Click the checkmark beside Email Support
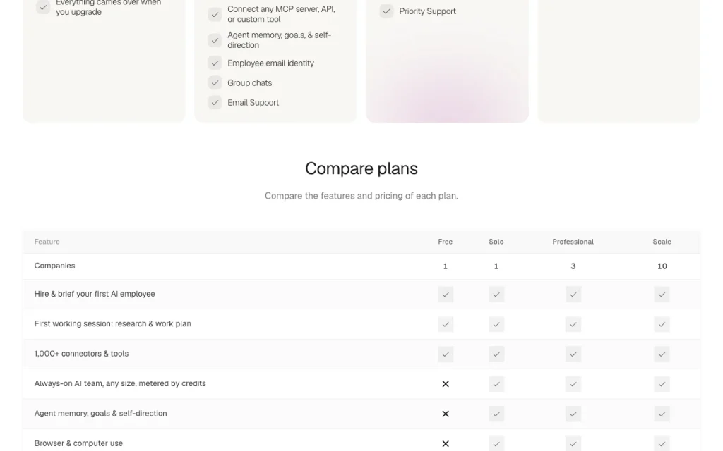The width and height of the screenshot is (723, 451). tap(215, 103)
